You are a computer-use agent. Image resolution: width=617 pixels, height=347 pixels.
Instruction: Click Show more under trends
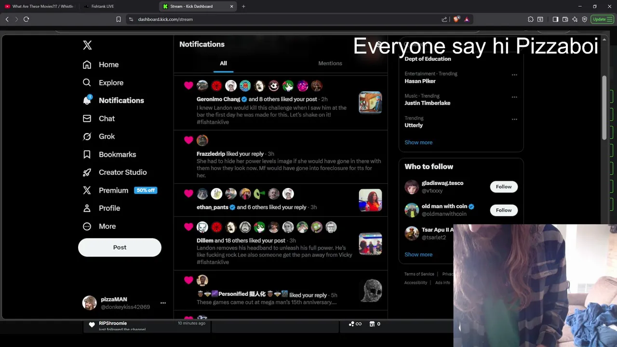pyautogui.click(x=418, y=142)
